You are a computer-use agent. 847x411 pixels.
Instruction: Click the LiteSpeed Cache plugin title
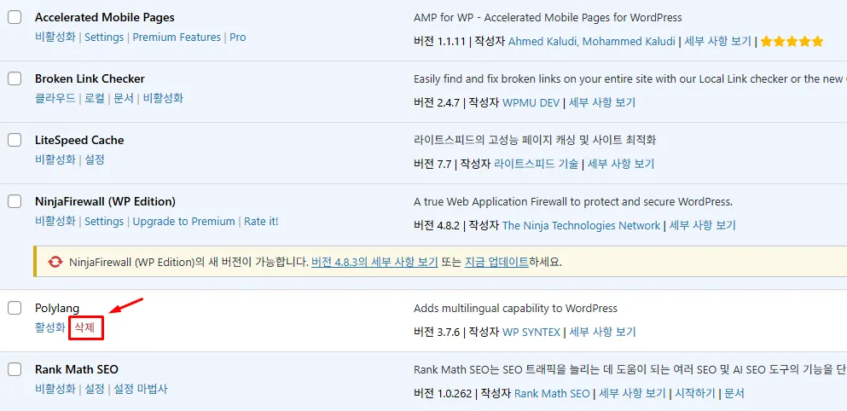[x=79, y=141]
